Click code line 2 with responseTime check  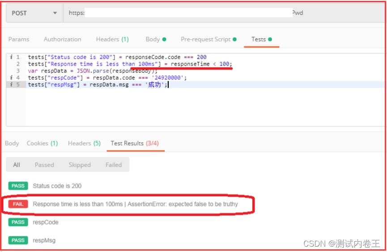130,64
